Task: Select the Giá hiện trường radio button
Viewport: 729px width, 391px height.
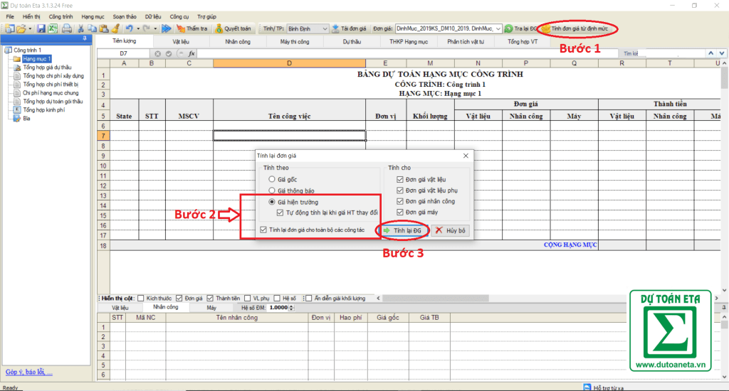Action: click(272, 202)
